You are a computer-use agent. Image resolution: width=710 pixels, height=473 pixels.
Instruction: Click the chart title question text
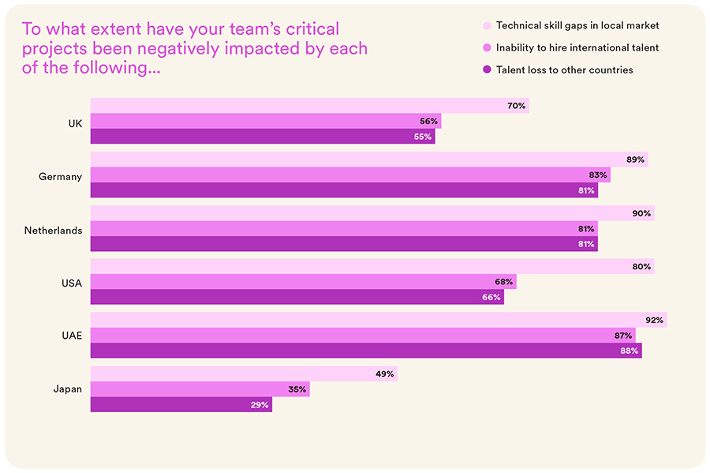[195, 49]
